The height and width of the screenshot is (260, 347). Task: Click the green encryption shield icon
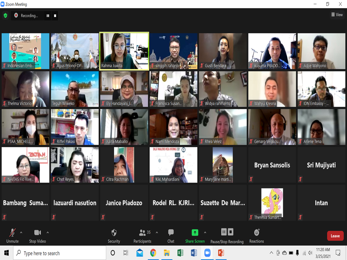5,16
